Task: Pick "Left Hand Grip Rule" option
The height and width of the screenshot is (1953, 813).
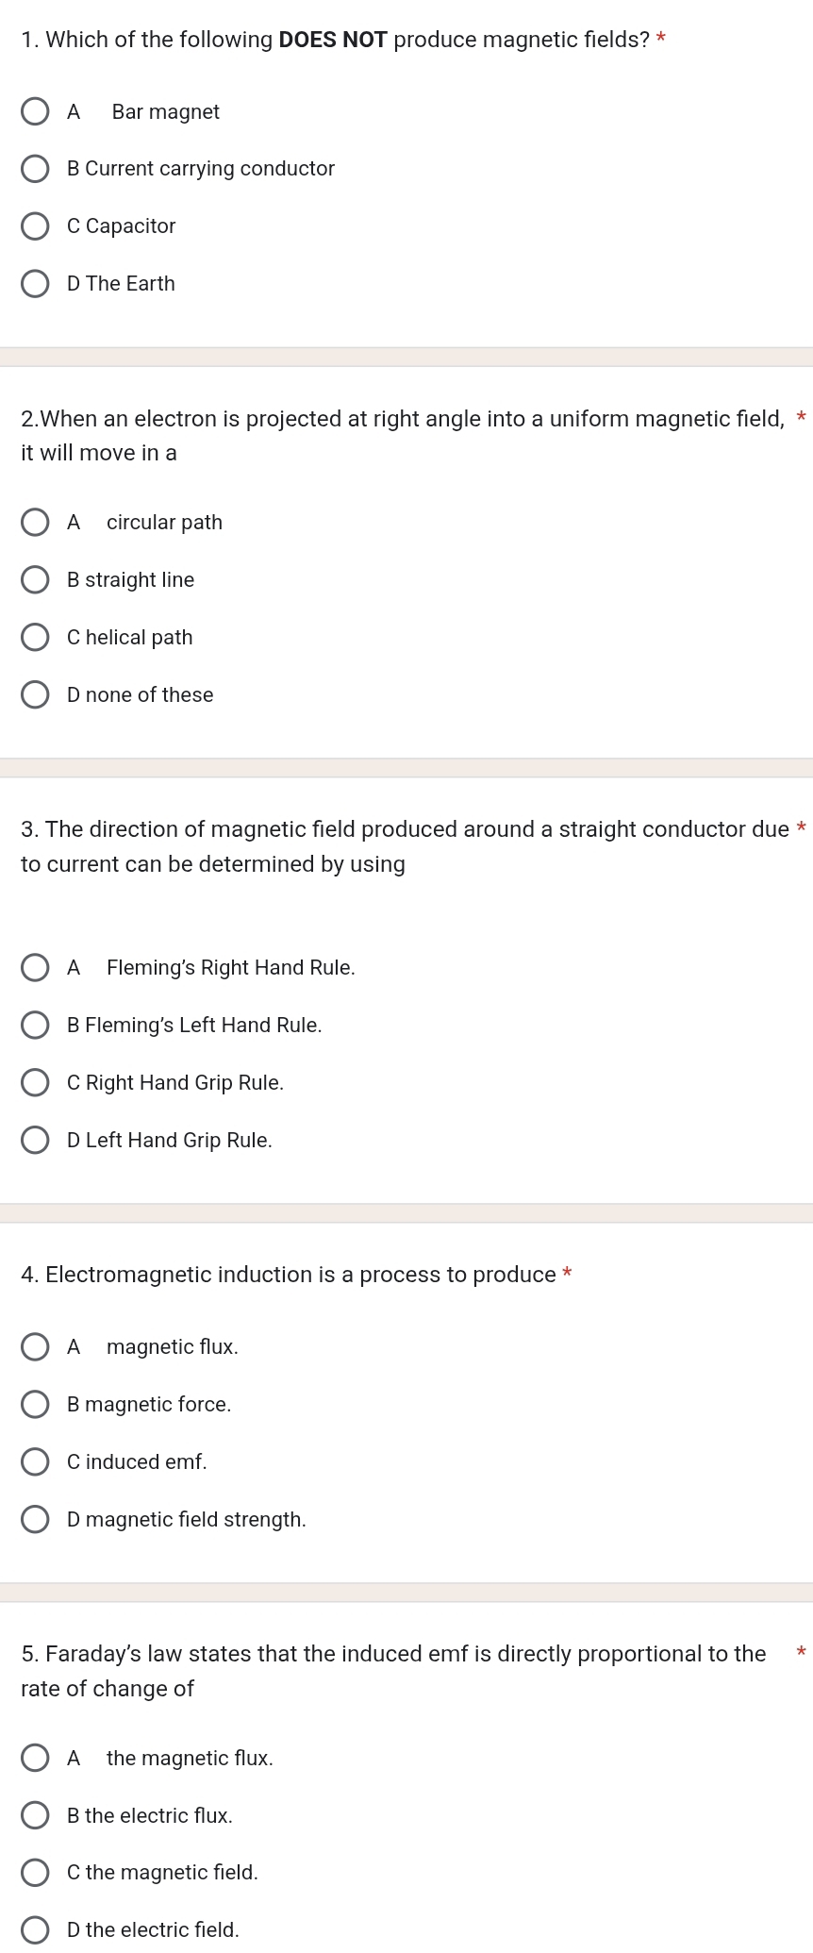Action: [x=36, y=1140]
